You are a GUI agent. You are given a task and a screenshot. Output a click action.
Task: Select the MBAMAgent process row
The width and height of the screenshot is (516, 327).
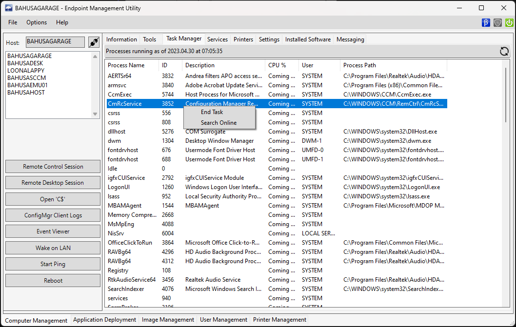click(277, 206)
